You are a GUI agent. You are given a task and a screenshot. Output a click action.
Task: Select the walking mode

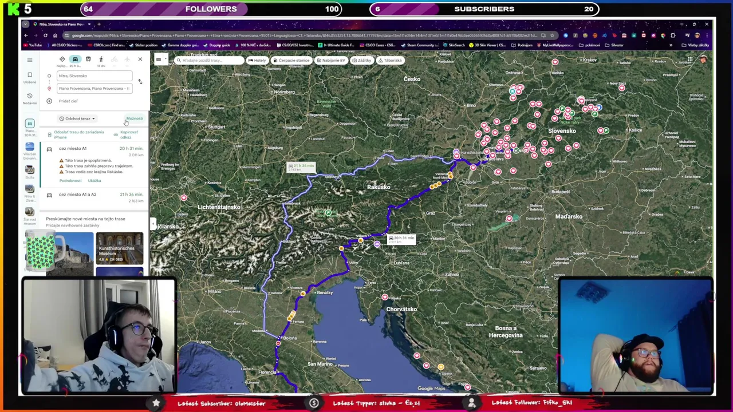(x=101, y=60)
